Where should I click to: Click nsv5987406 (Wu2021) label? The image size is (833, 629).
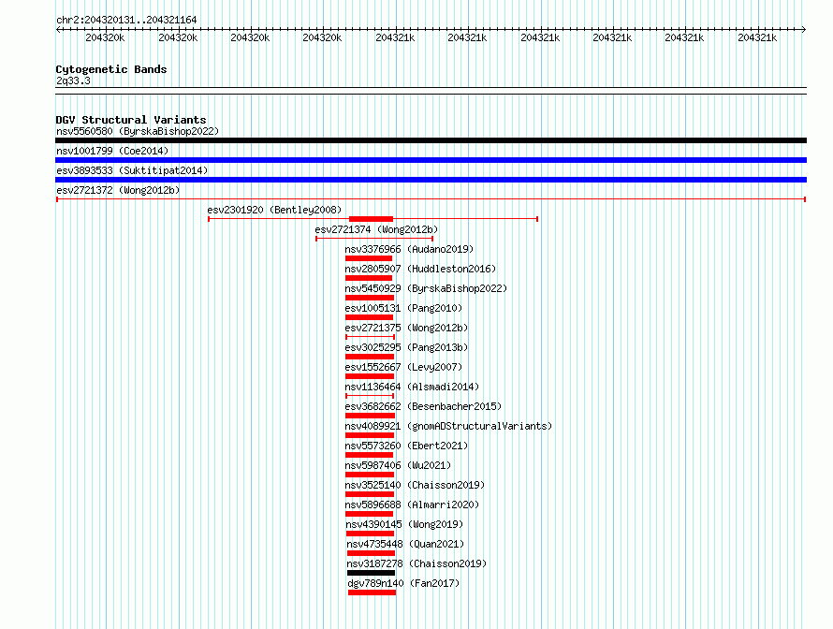pos(398,465)
